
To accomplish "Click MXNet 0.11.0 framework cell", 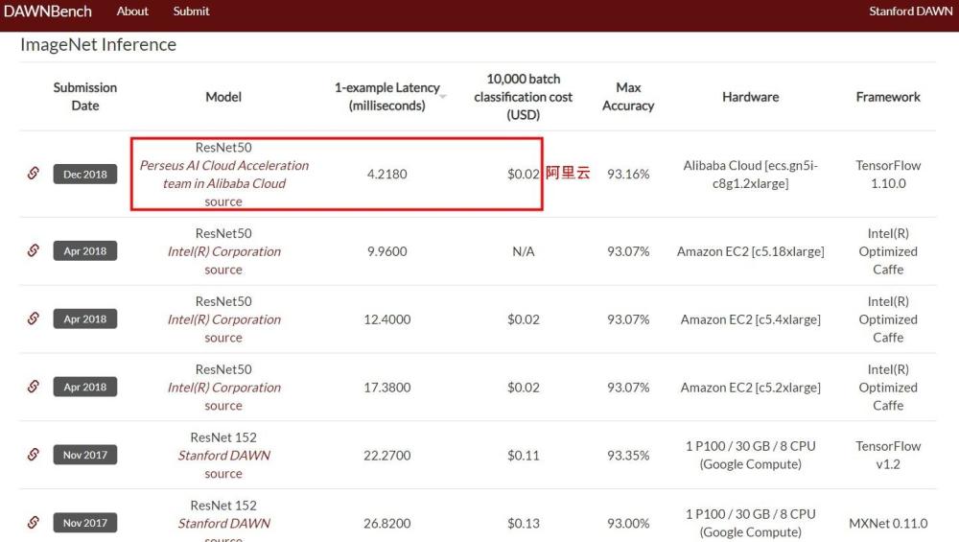I will coord(888,523).
